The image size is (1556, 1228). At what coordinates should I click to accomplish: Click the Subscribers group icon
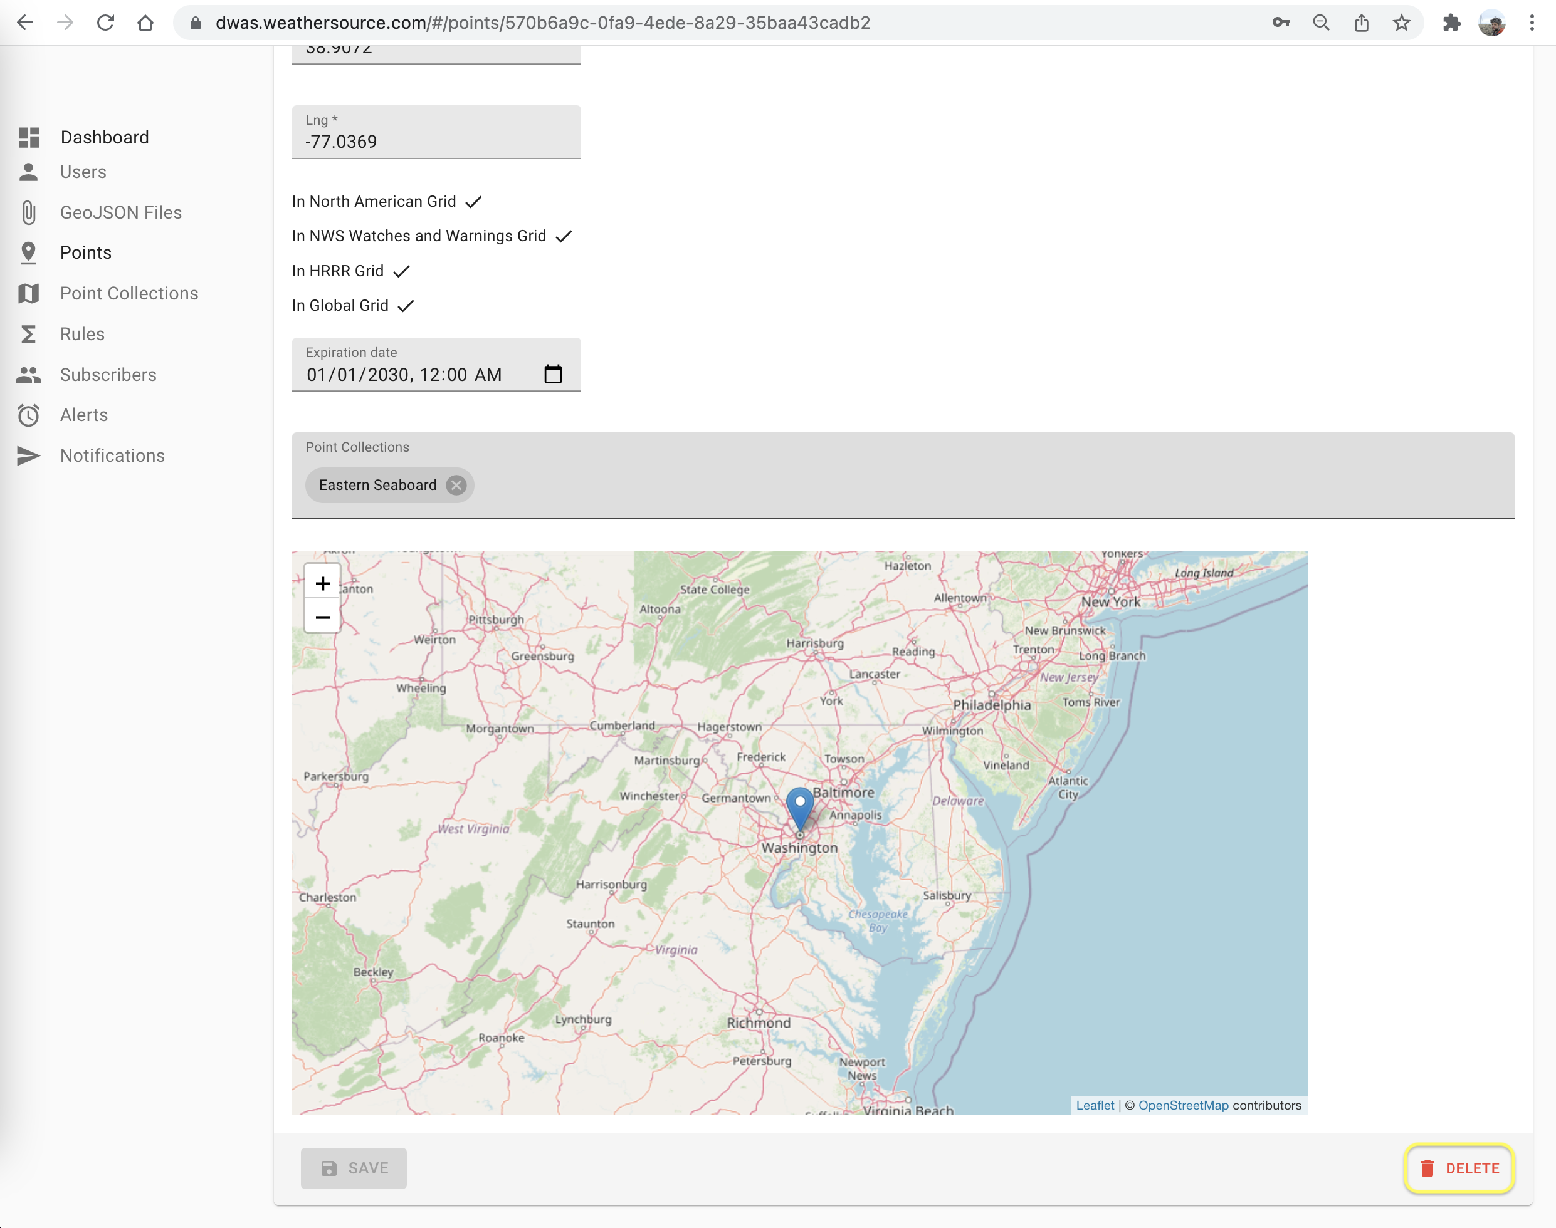point(29,375)
